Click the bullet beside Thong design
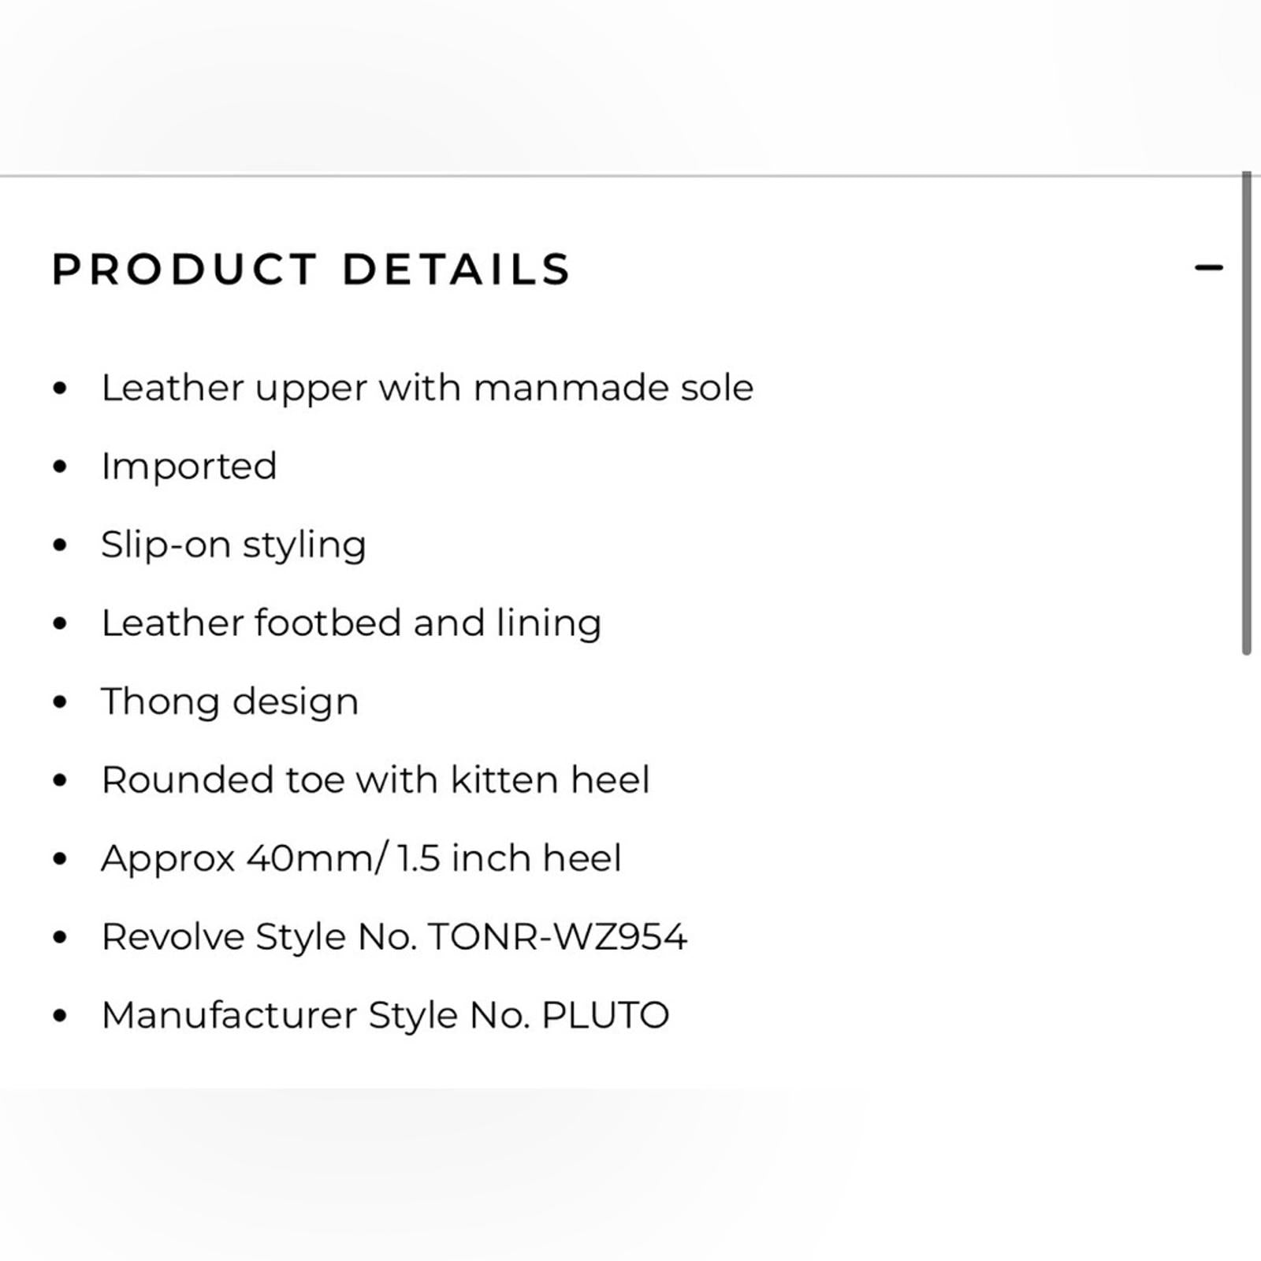1261x1261 pixels. pos(60,700)
